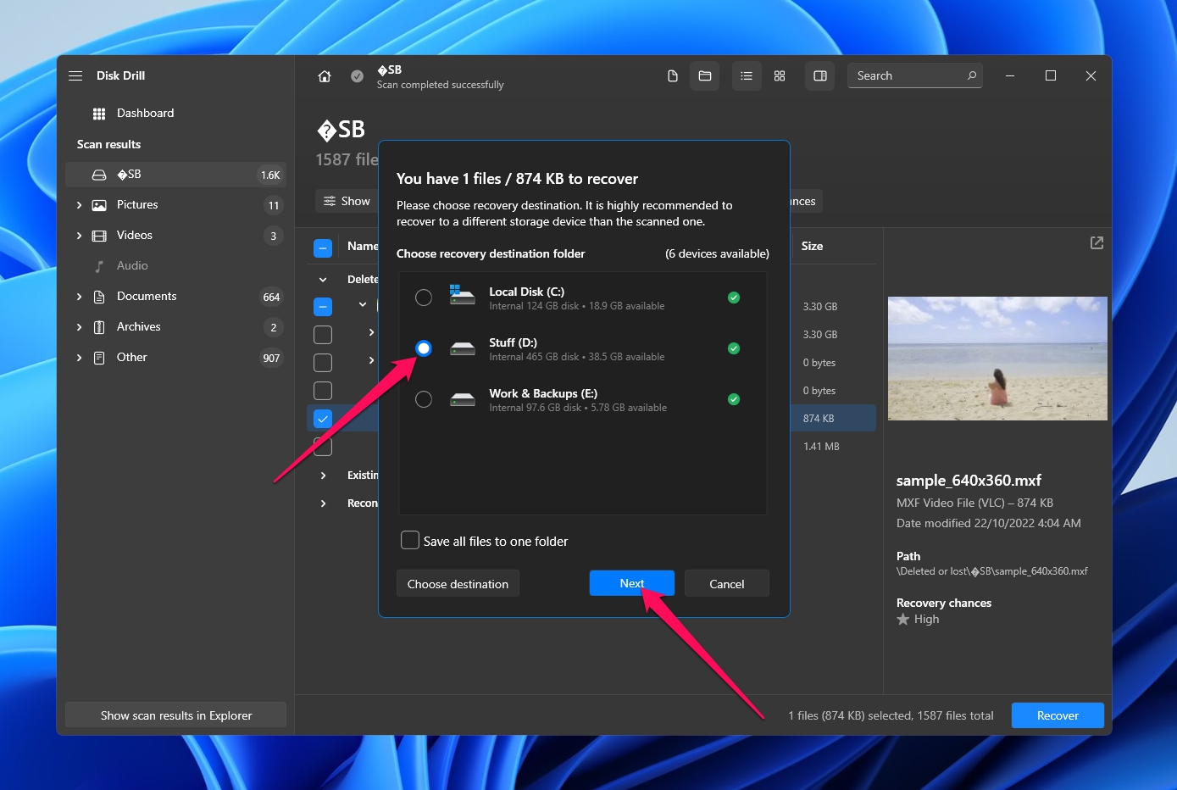Switch to folder view icon
The width and height of the screenshot is (1177, 790).
tap(704, 76)
